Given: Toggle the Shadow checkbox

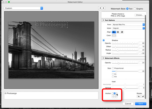Looking at the screenshot, I should (104, 40).
